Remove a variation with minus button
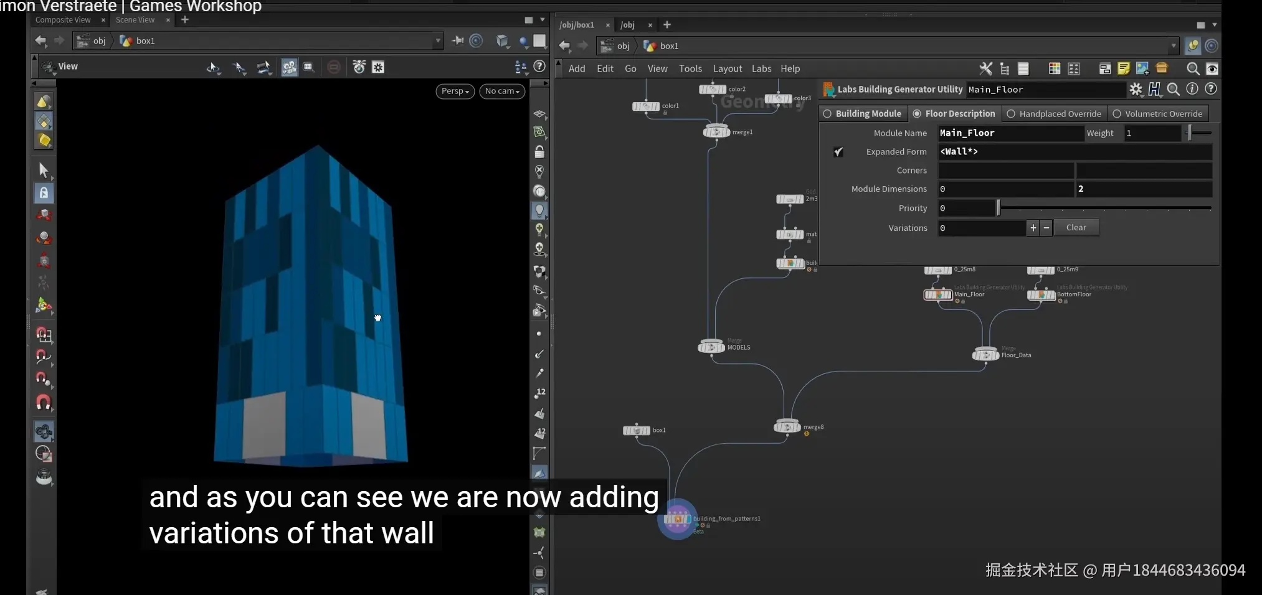The height and width of the screenshot is (595, 1262). [x=1046, y=228]
